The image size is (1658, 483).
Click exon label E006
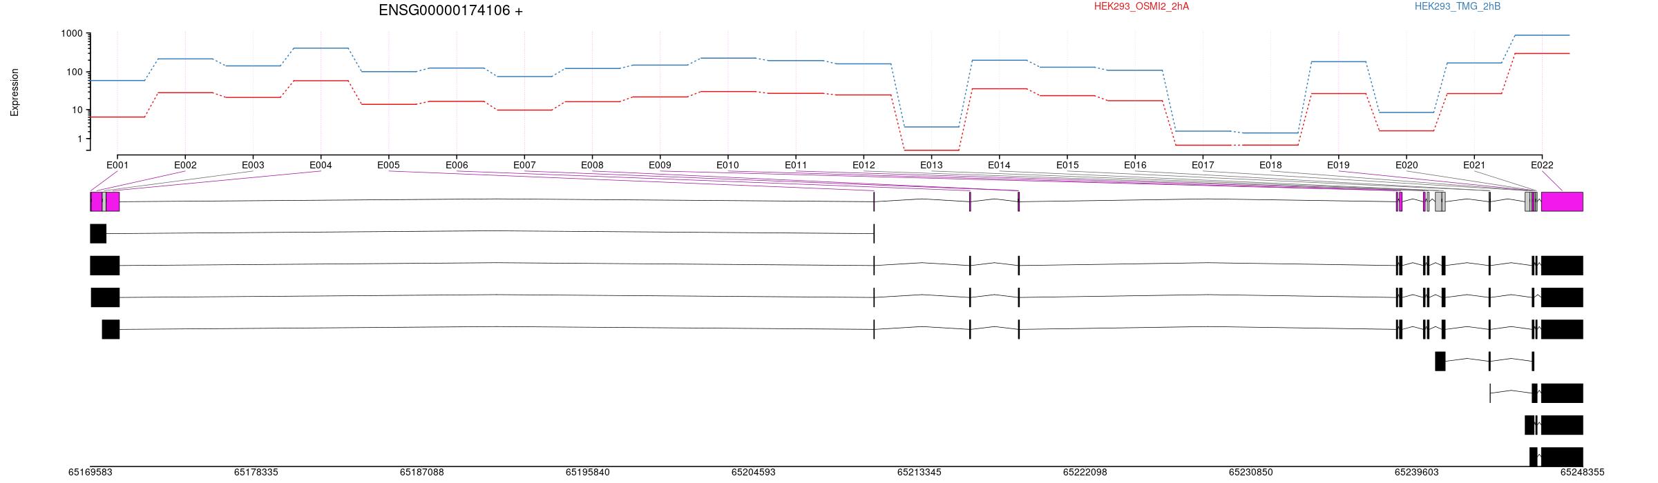pos(457,165)
